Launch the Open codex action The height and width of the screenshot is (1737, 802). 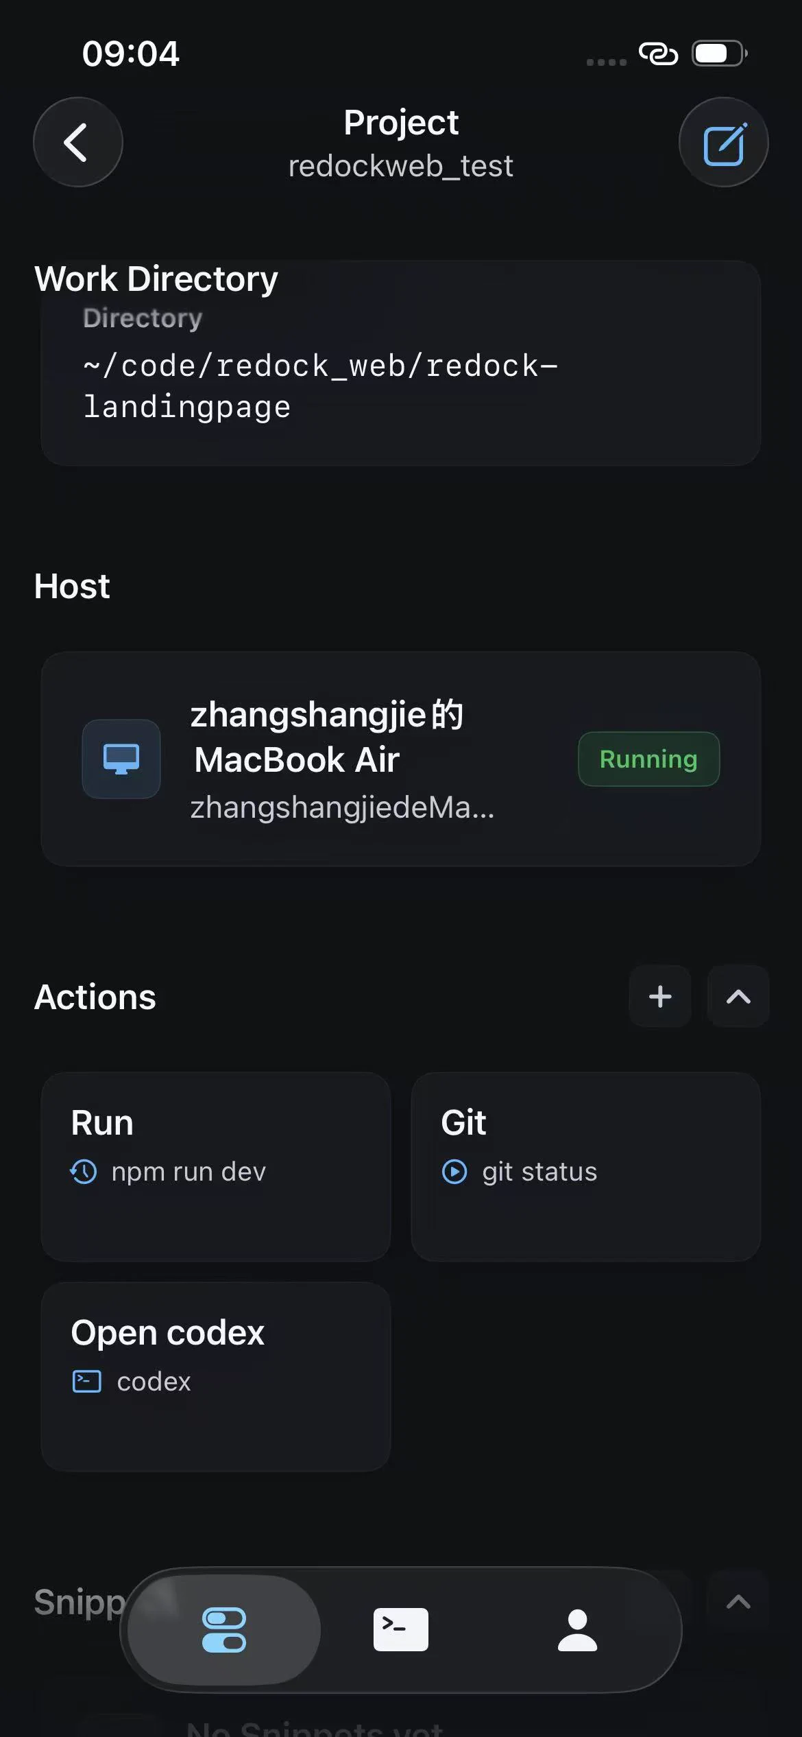click(x=216, y=1376)
